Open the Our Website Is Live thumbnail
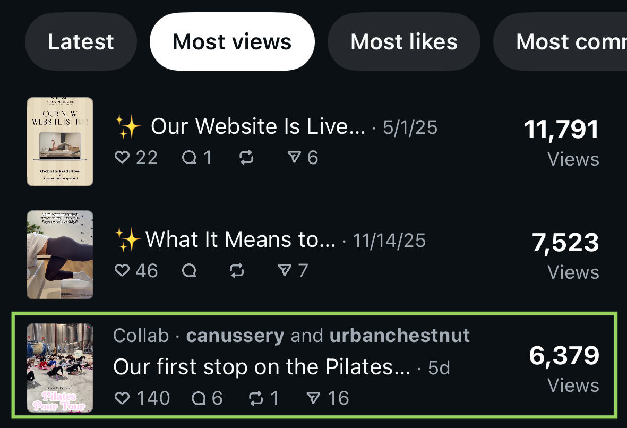627x428 pixels. [x=60, y=142]
